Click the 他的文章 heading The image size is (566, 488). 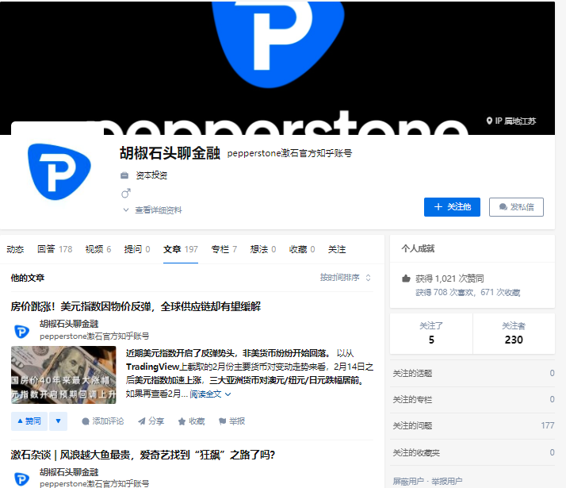(28, 278)
